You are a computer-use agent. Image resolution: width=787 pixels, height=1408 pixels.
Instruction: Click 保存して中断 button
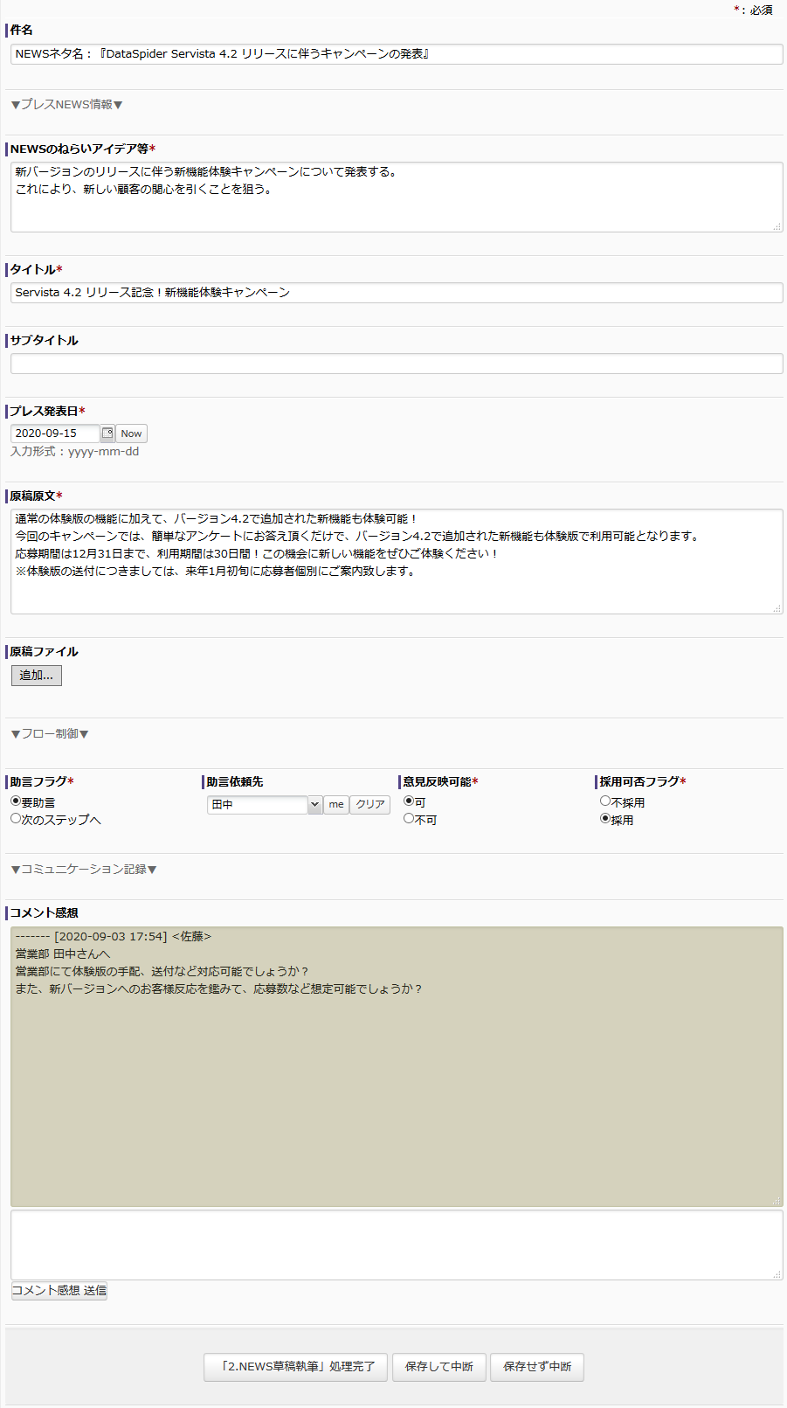coord(439,1367)
